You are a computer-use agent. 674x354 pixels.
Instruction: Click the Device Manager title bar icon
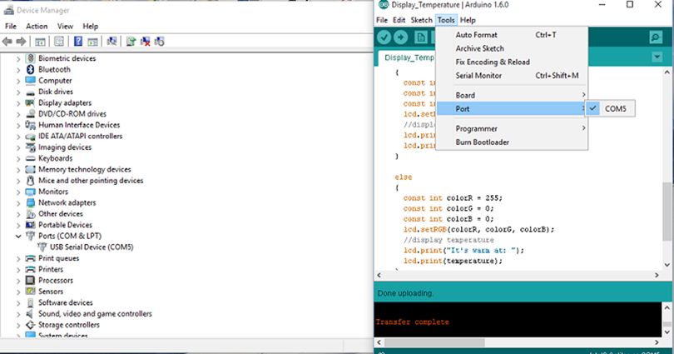8,9
